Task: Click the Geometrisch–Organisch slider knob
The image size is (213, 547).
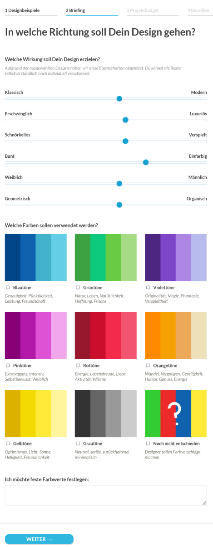Action: 119,205
